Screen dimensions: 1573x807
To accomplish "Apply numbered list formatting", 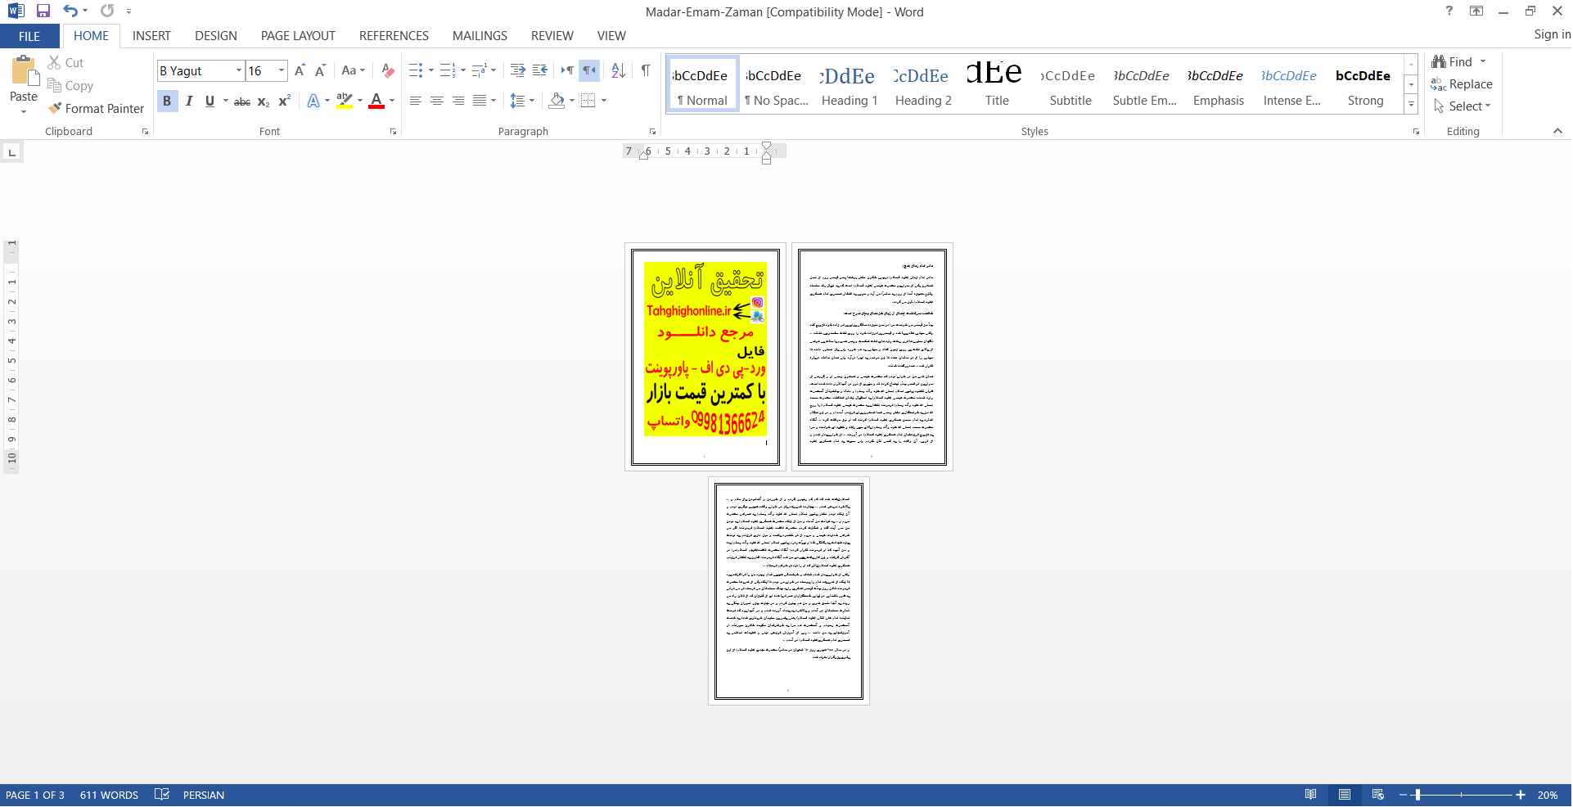I will pos(447,71).
